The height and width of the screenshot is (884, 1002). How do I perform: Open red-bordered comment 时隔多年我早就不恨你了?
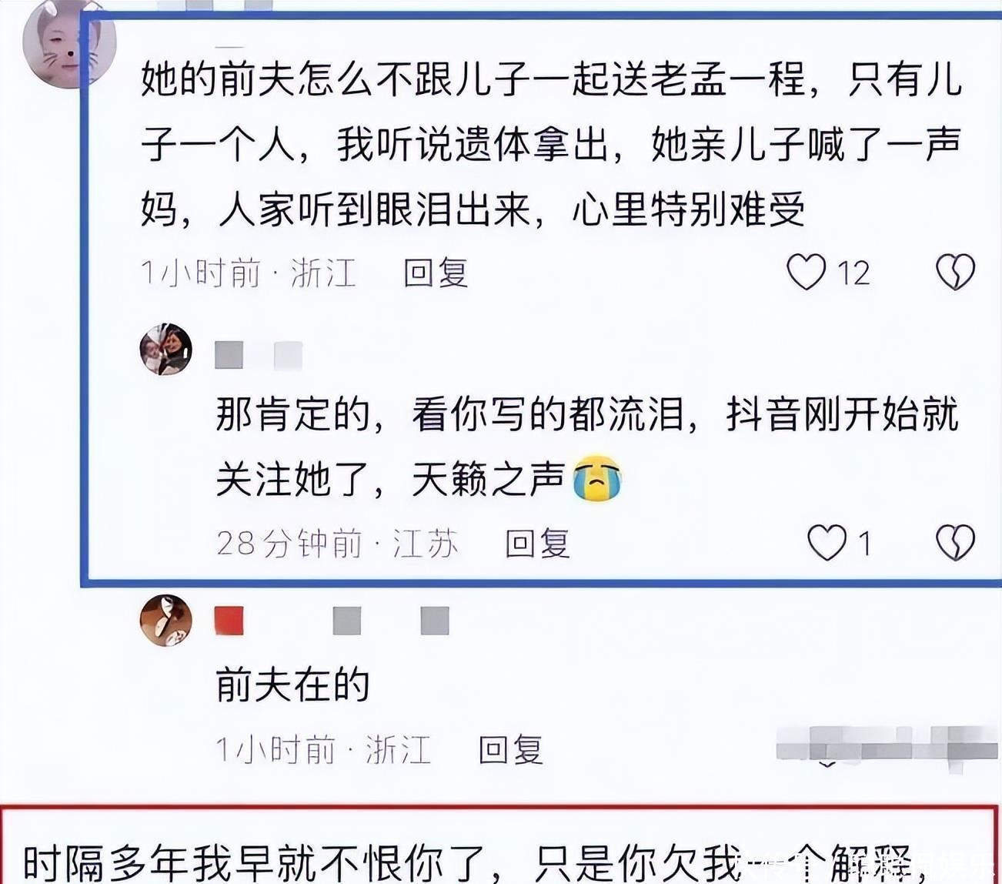(499, 845)
